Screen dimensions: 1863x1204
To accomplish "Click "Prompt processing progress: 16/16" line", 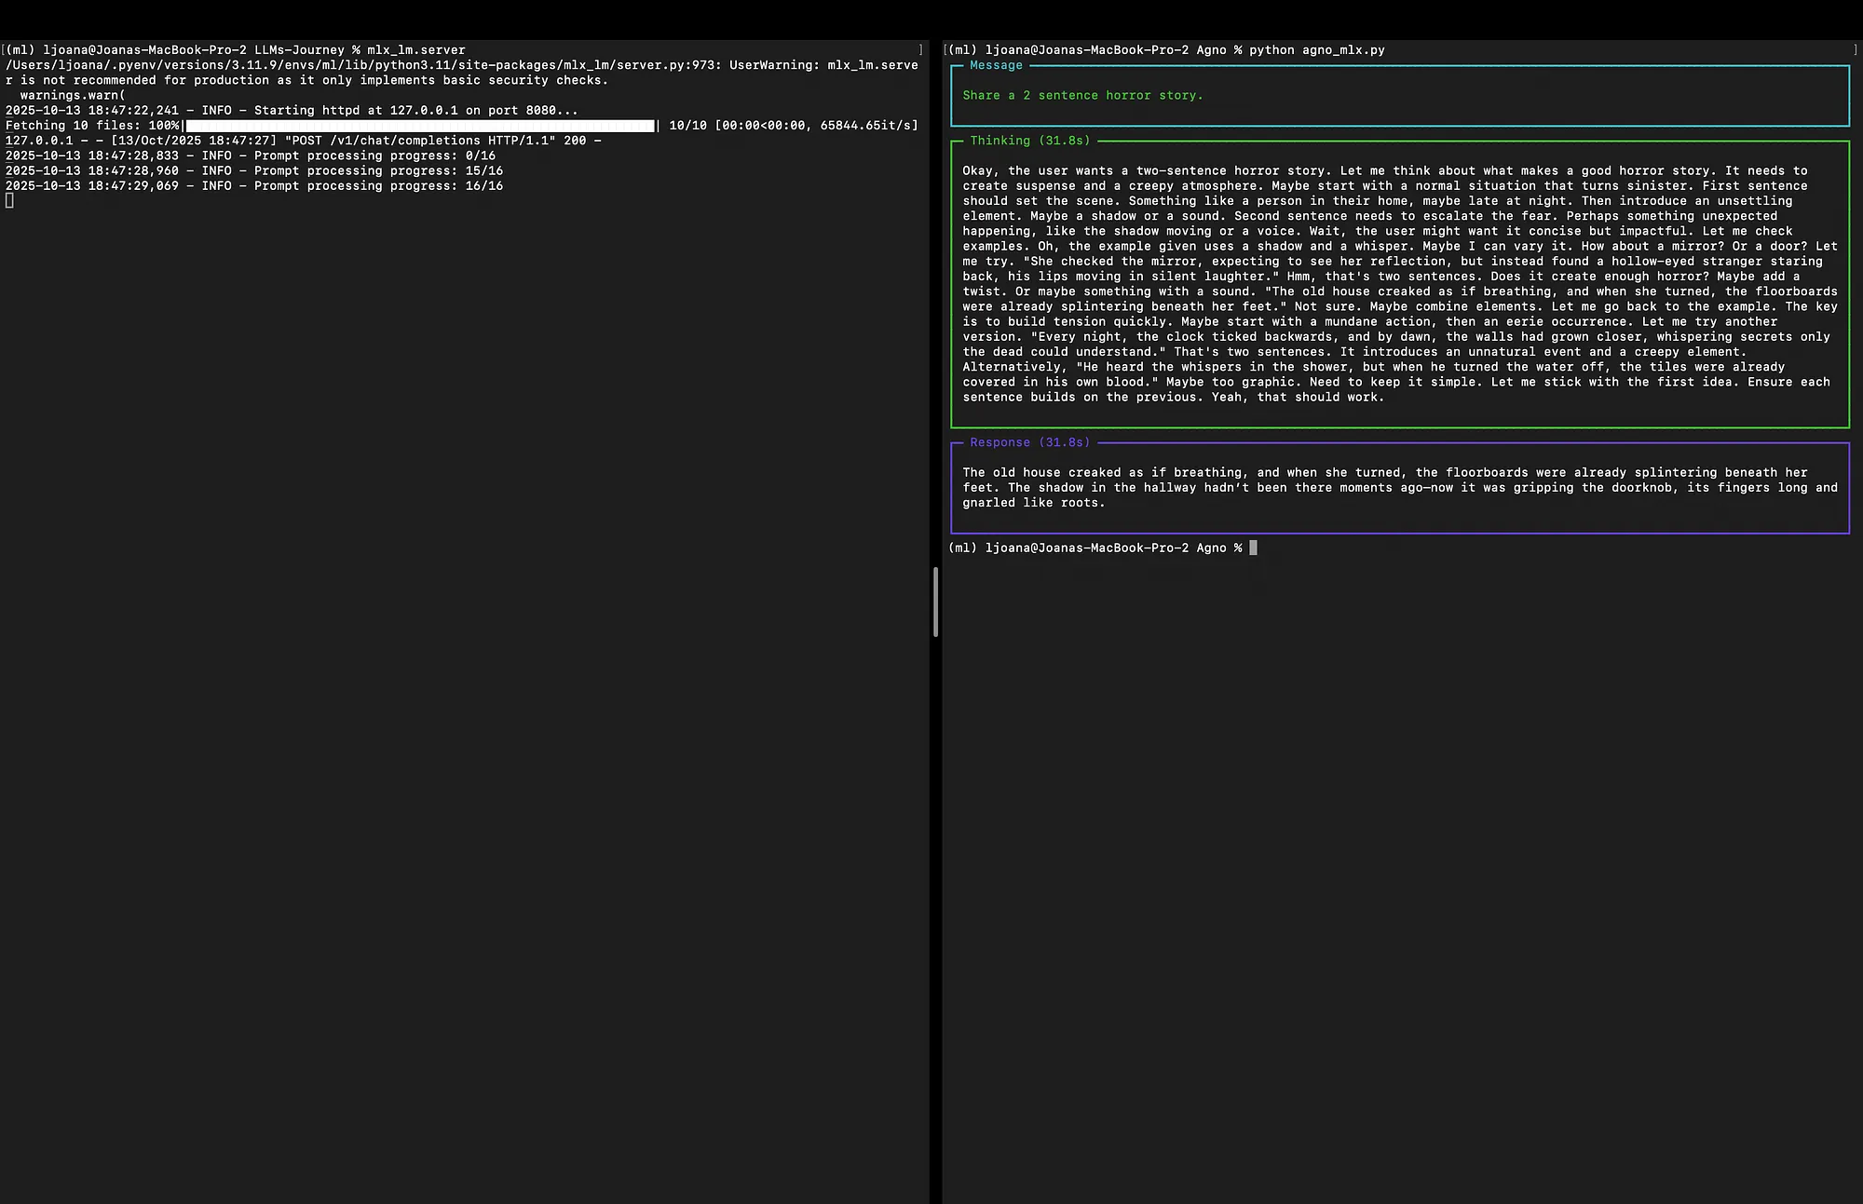I will click(378, 186).
